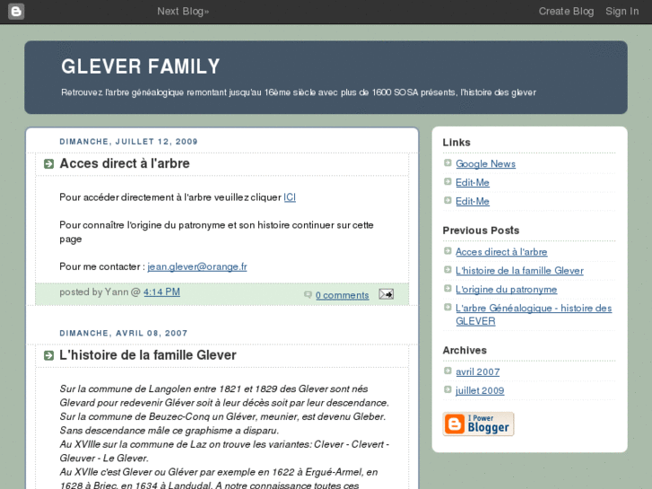Open the second Edit-Me link
Screen dimensions: 652x489
[473, 201]
